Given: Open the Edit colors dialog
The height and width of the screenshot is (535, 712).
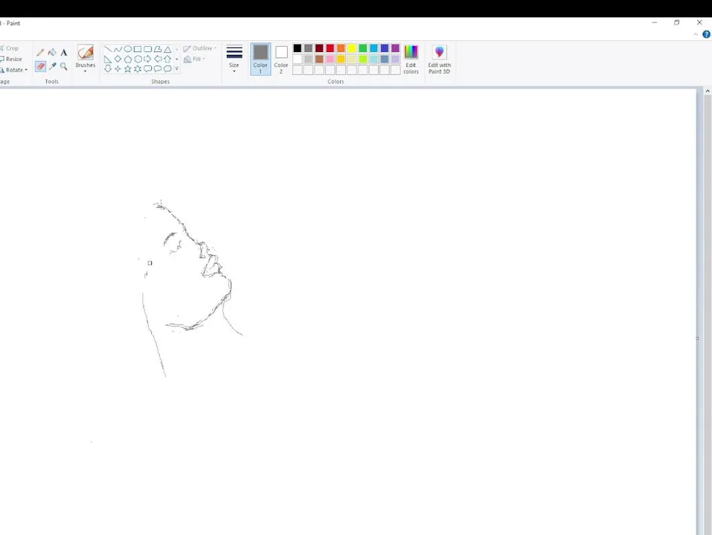Looking at the screenshot, I should [x=411, y=59].
